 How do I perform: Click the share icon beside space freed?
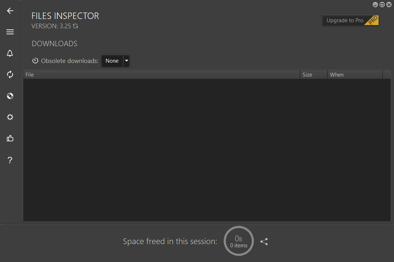[264, 242]
